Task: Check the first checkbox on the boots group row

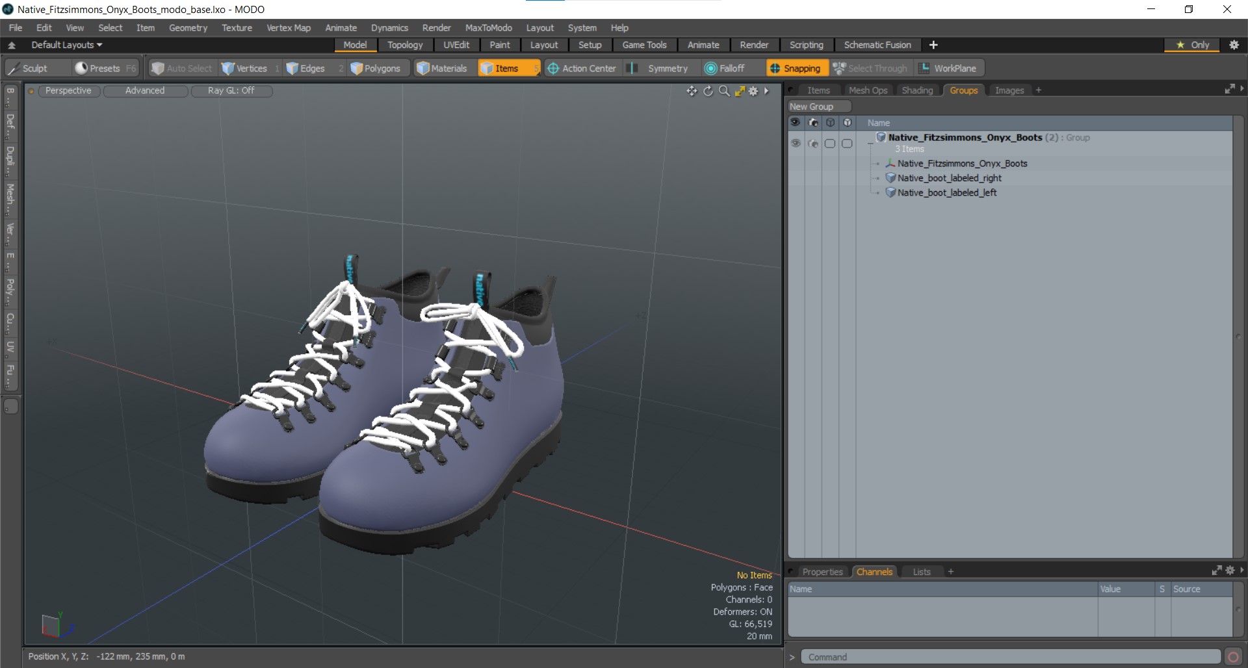Action: click(829, 143)
